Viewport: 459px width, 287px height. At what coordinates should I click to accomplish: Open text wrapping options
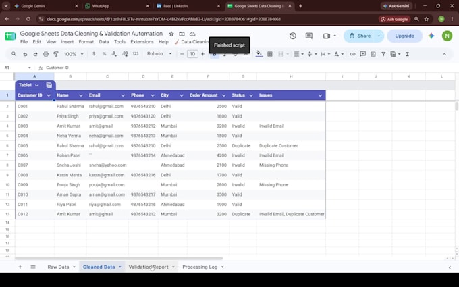tap(325, 54)
